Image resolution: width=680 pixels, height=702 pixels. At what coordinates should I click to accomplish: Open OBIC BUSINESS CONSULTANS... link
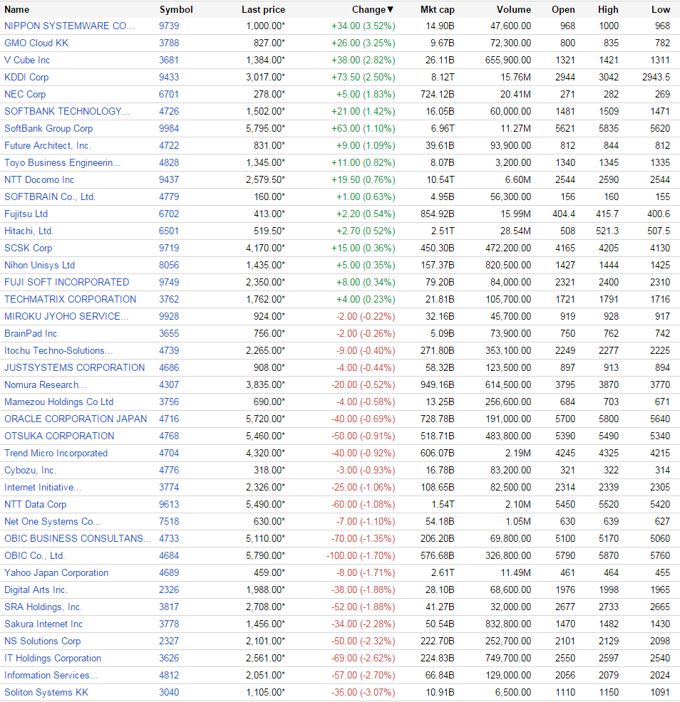[78, 538]
